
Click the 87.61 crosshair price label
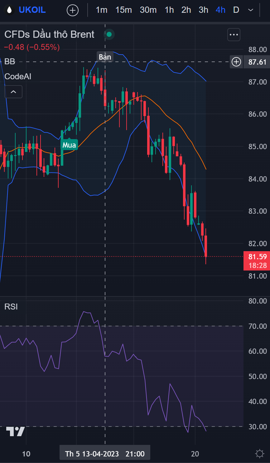click(257, 62)
